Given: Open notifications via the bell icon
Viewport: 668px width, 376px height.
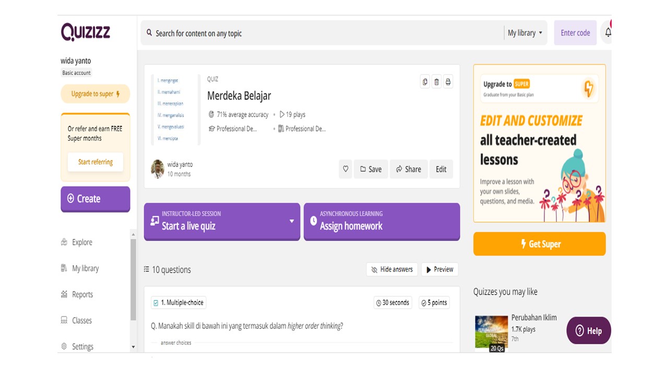Looking at the screenshot, I should click(607, 33).
